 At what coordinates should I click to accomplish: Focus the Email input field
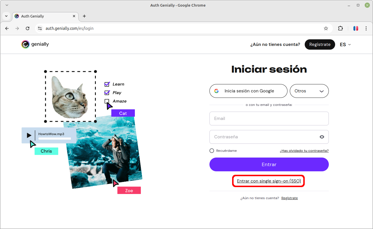pyautogui.click(x=269, y=119)
